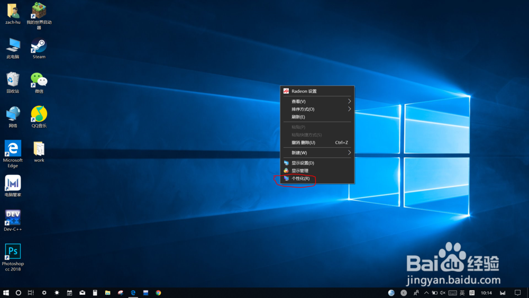Select the work folder on desktop

tap(39, 152)
